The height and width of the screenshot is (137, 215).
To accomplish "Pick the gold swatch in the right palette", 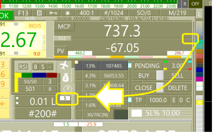I will (200, 51).
